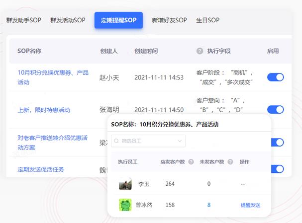Toggle the 对老客户推送转介绍 SOP switch
The height and width of the screenshot is (223, 302).
277,143
